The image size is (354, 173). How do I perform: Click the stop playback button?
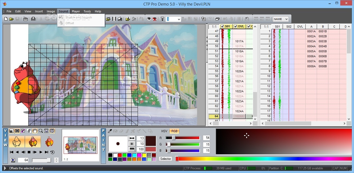29,152
